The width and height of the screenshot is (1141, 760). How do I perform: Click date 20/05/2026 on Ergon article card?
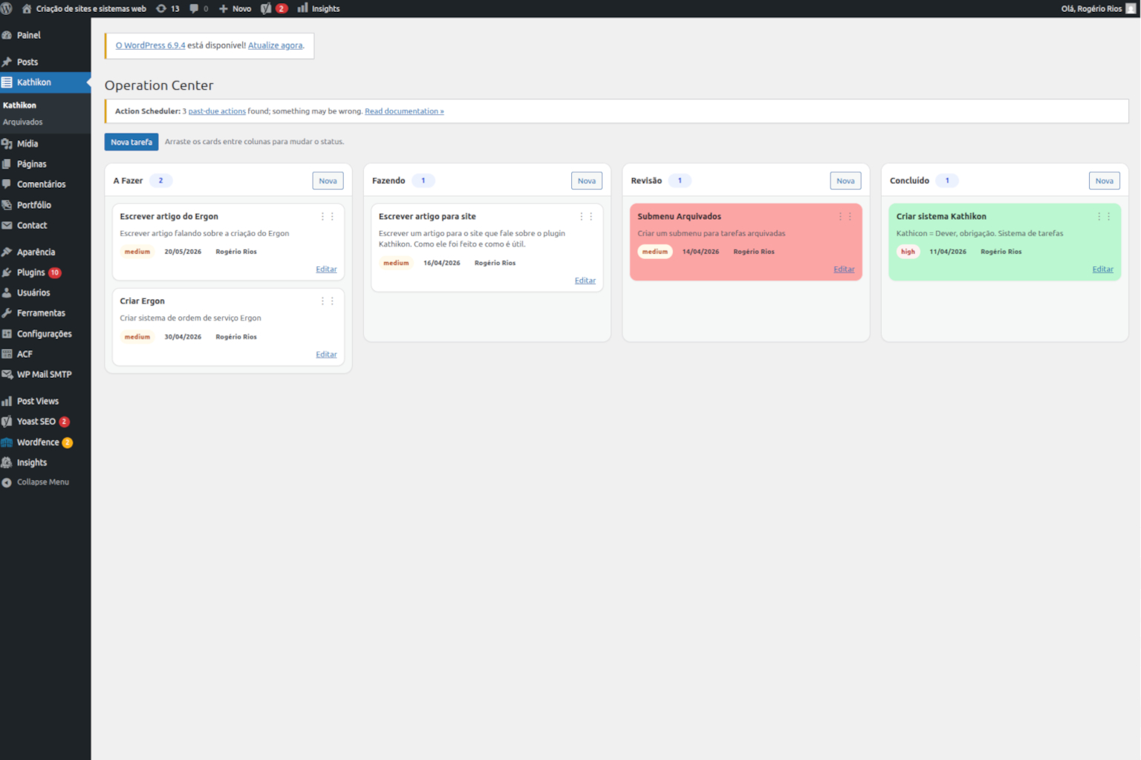[x=183, y=252]
